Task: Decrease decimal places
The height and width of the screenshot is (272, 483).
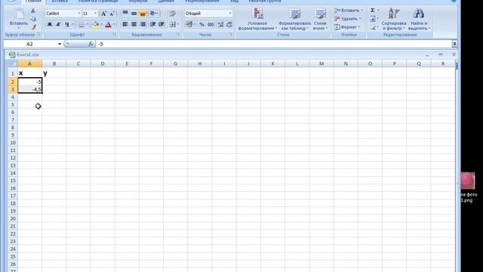Action: pos(229,24)
